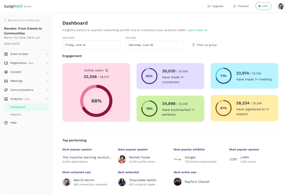Open the Learn more link
This screenshot has width=288, height=195.
click(196, 30)
